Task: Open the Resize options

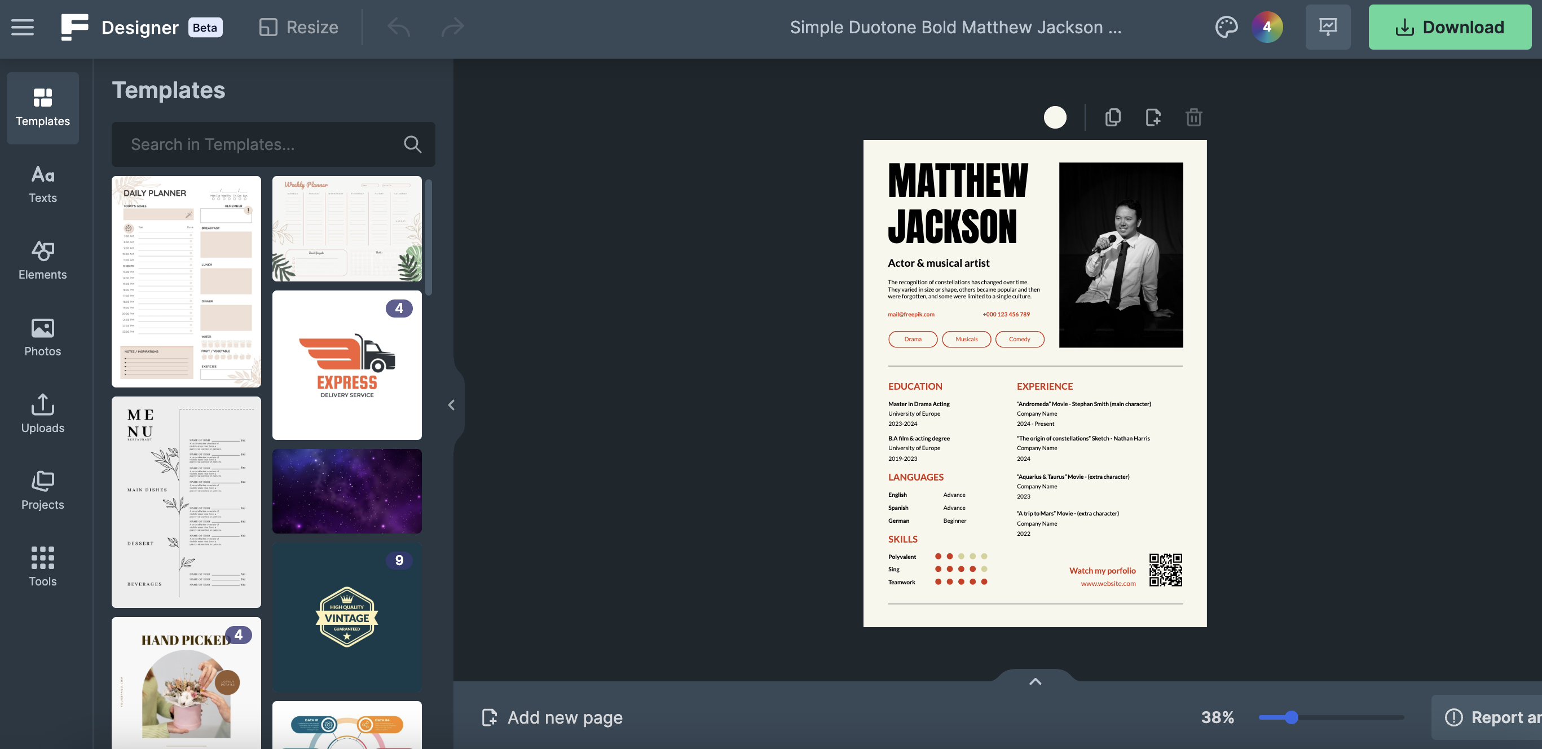Action: click(299, 27)
